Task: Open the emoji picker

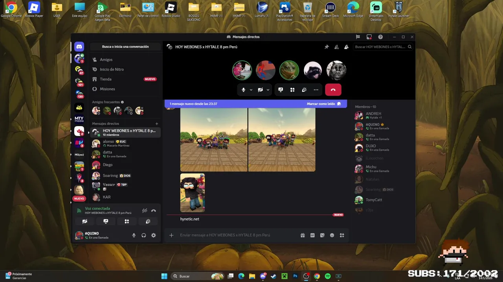Action: [332, 235]
